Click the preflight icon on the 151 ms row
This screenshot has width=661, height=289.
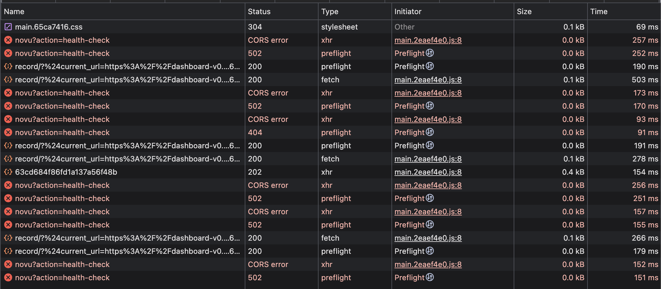point(430,277)
